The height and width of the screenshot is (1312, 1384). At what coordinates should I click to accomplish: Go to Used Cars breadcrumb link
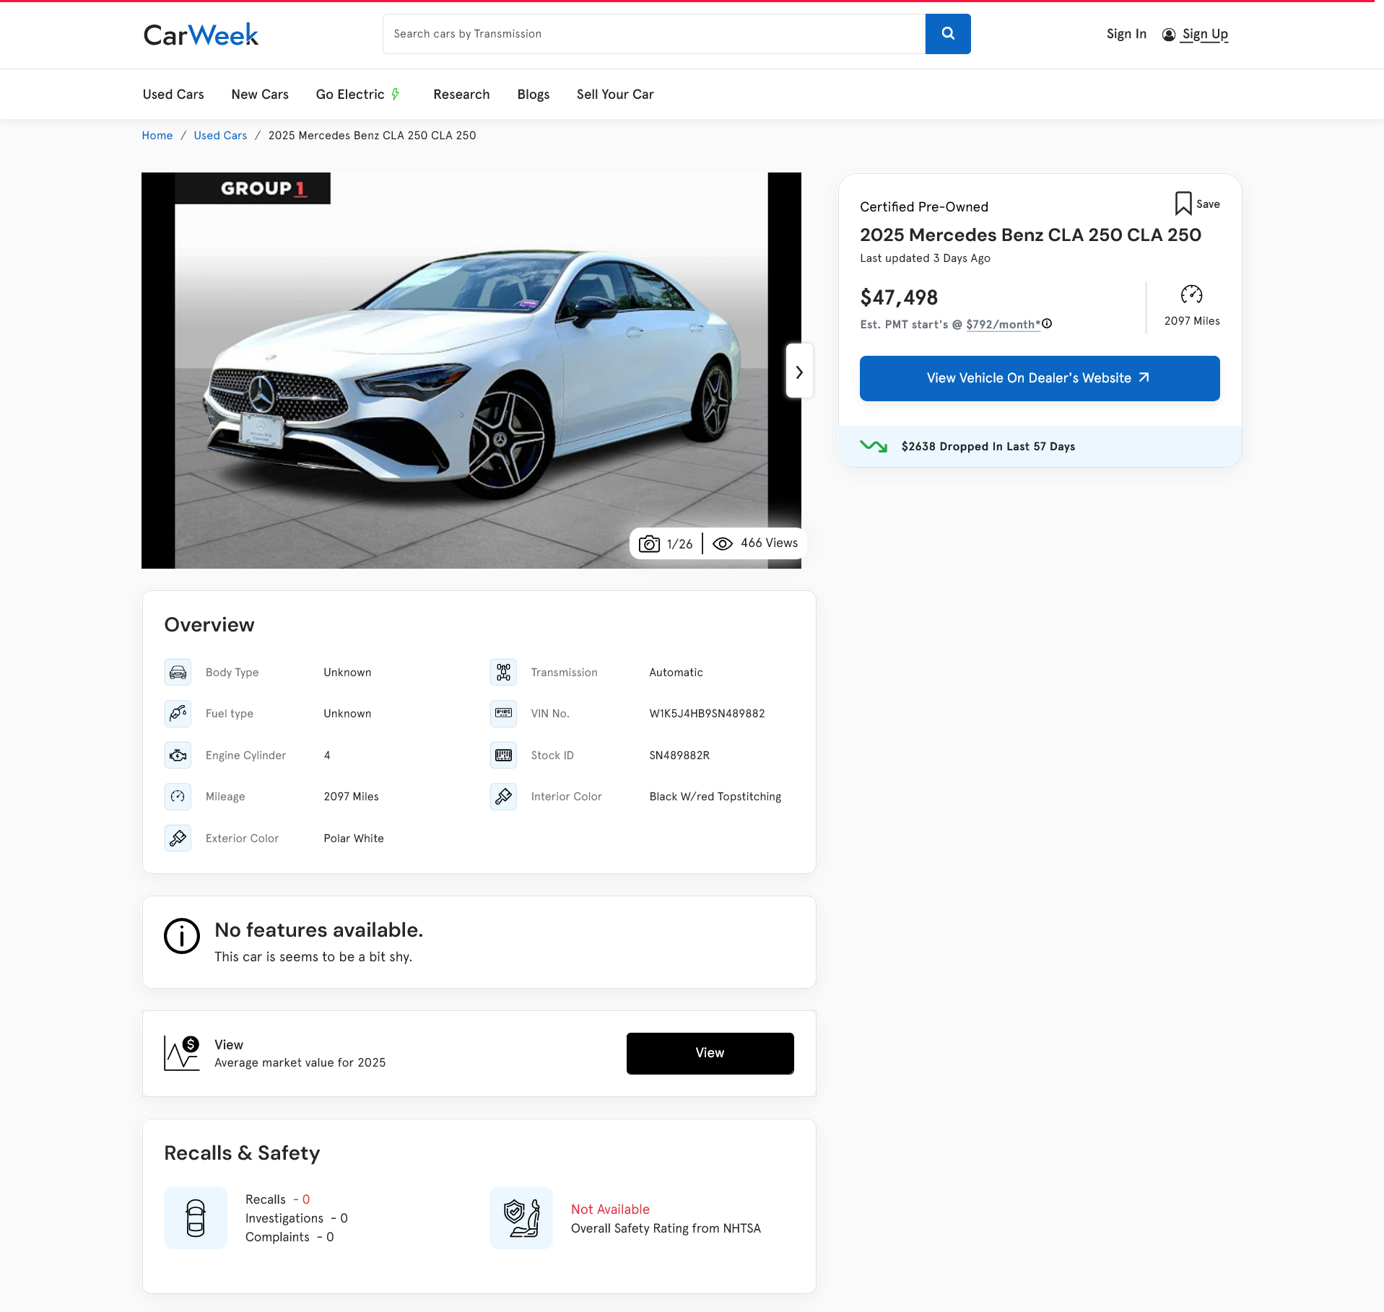point(220,136)
